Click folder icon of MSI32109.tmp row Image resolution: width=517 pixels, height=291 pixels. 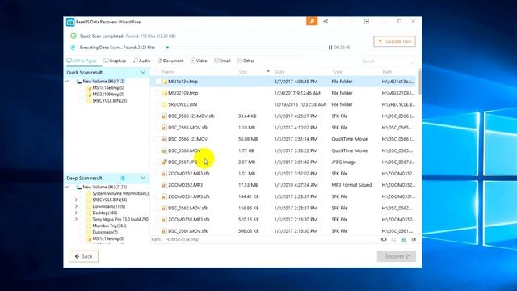tap(164, 93)
